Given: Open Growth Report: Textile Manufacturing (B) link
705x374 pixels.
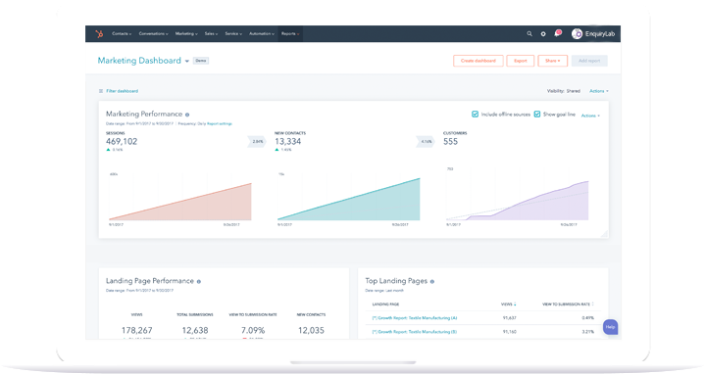Looking at the screenshot, I should point(415,332).
